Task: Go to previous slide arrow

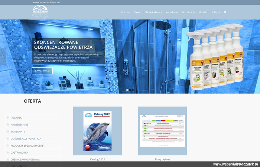Action: (x=3, y=56)
